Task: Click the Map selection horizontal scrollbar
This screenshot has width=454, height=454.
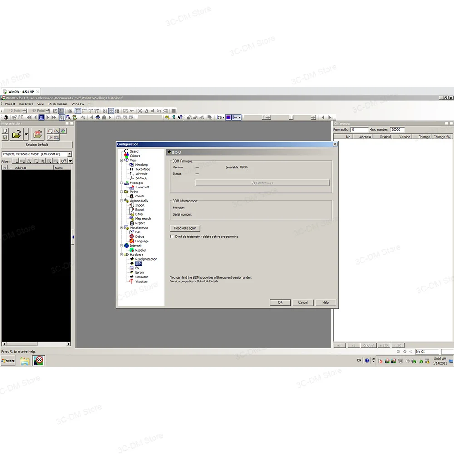Action: 36,344
